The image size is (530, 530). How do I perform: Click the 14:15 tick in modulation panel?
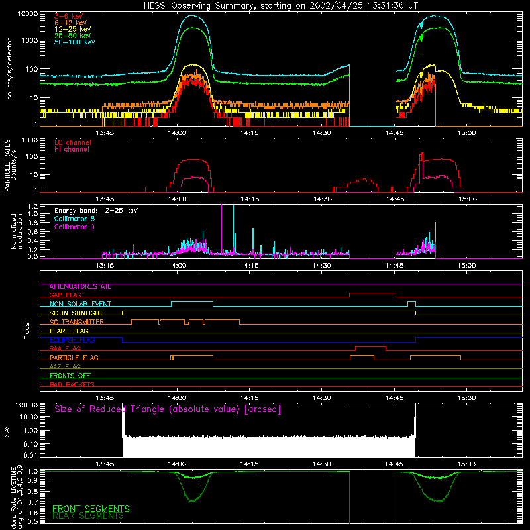250,266
